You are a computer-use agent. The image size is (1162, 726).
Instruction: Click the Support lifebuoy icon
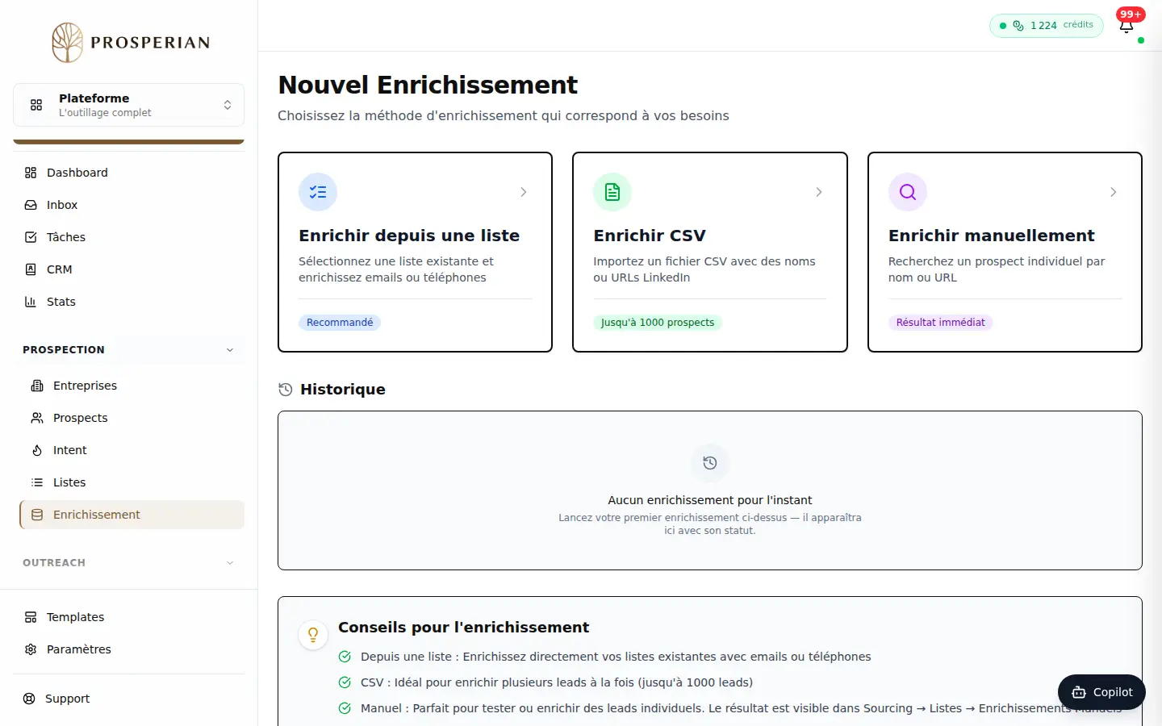29,699
